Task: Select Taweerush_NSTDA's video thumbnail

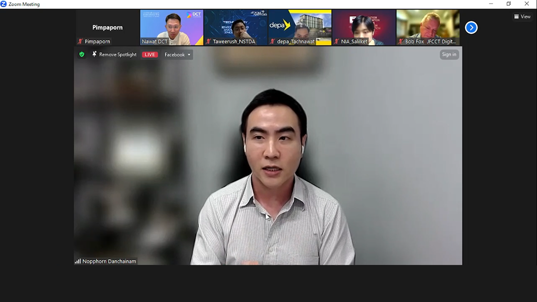Action: point(235,26)
